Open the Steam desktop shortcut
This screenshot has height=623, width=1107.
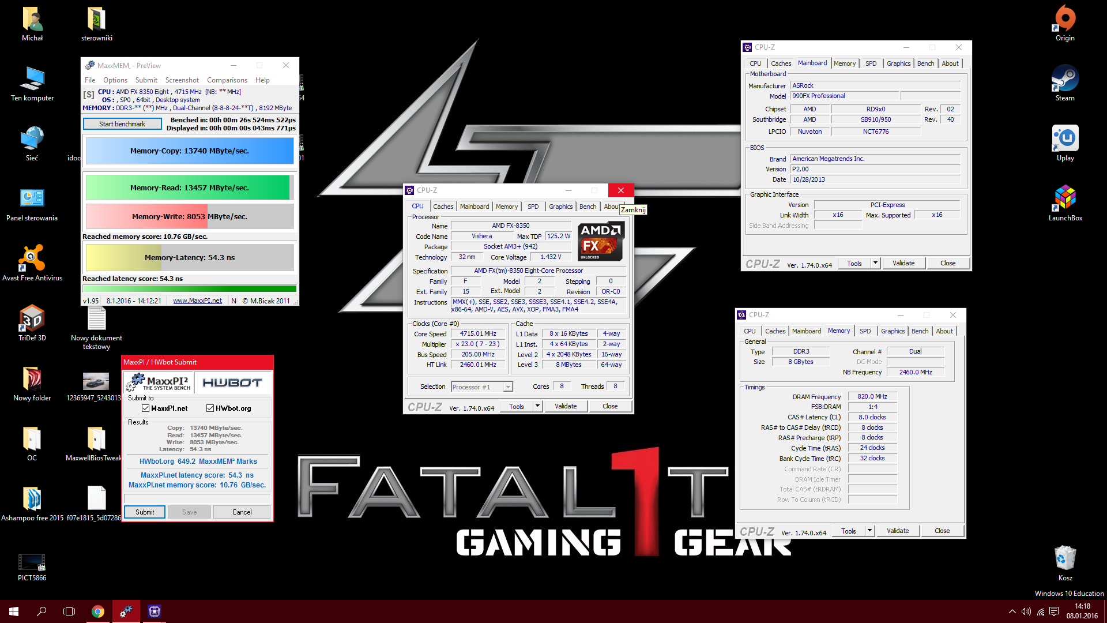(x=1065, y=83)
